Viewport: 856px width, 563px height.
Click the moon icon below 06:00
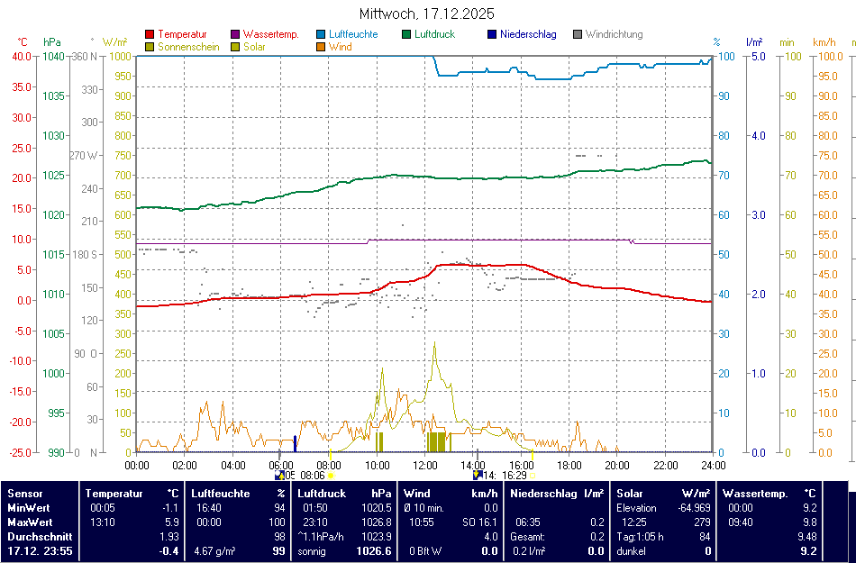pos(279,475)
